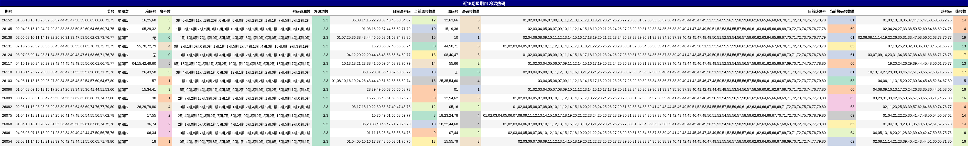
Task: Select period number 26075
Action: point(7,116)
